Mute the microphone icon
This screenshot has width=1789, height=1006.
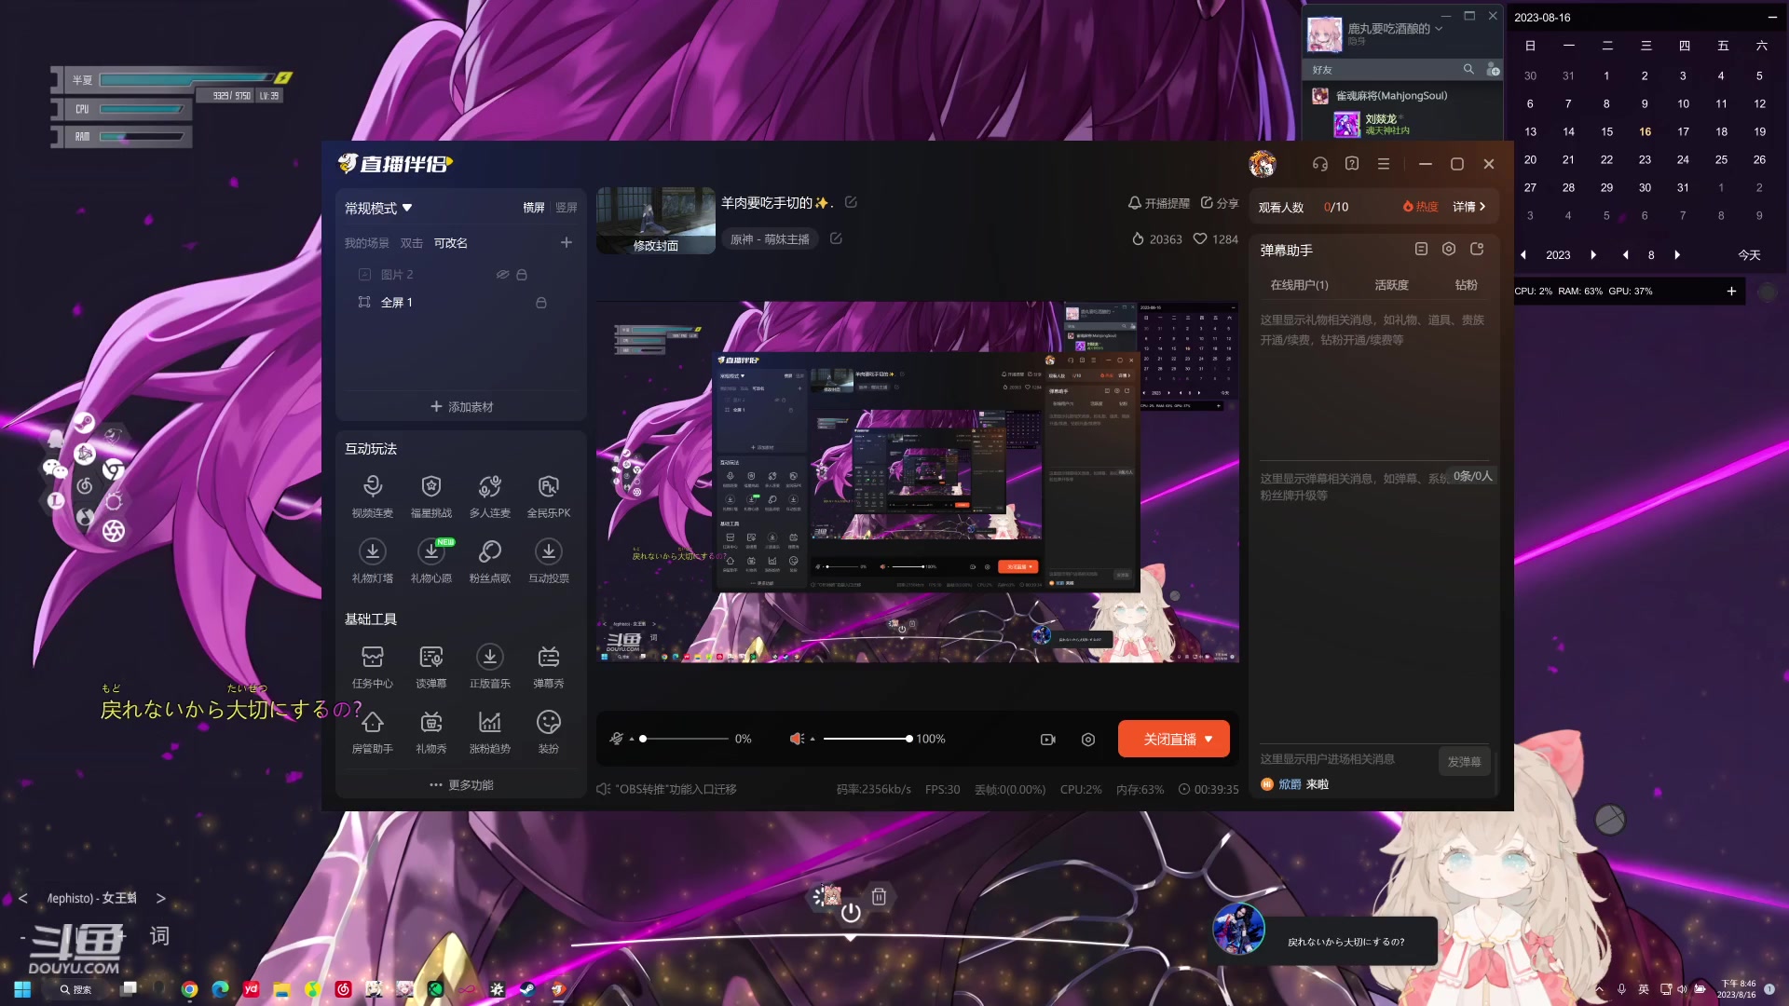pyautogui.click(x=616, y=739)
